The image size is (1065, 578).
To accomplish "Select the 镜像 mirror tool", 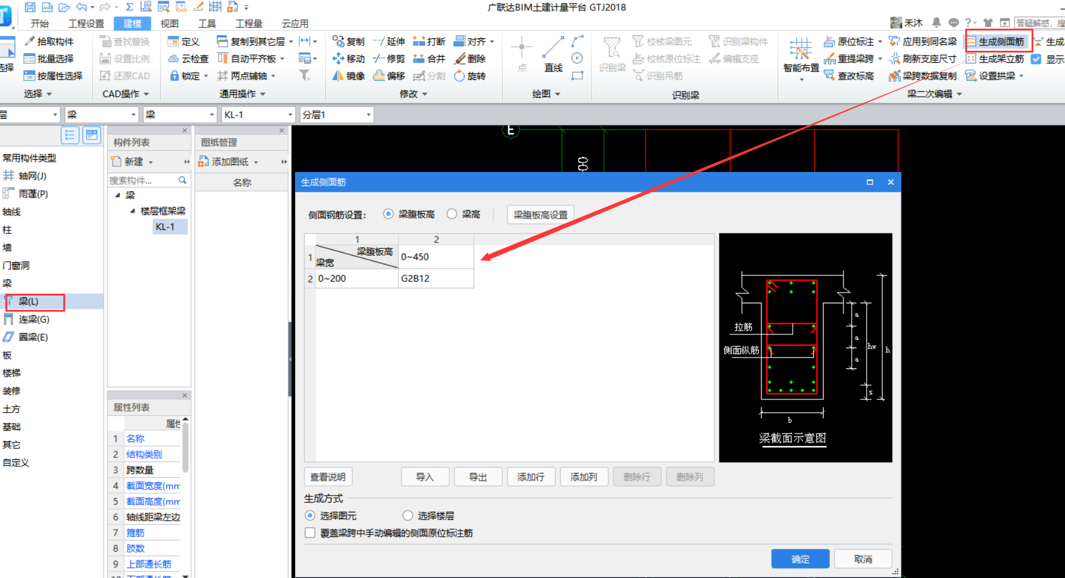I will pyautogui.click(x=349, y=76).
